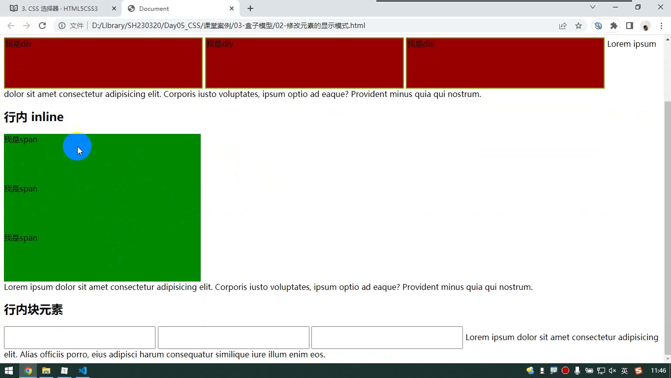Click the third inline-block text input
671x378 pixels.
(387, 338)
